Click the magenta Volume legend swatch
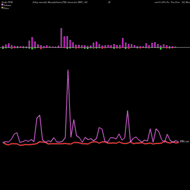 point(2,5)
